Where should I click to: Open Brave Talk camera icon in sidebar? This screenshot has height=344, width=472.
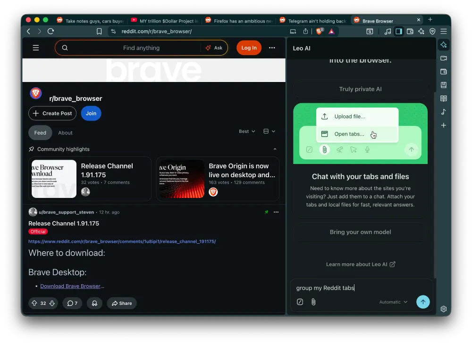[x=444, y=58]
